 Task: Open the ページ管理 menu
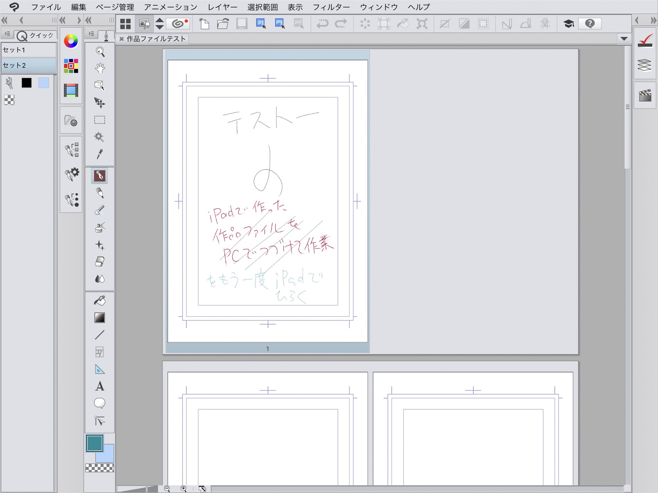tap(115, 7)
